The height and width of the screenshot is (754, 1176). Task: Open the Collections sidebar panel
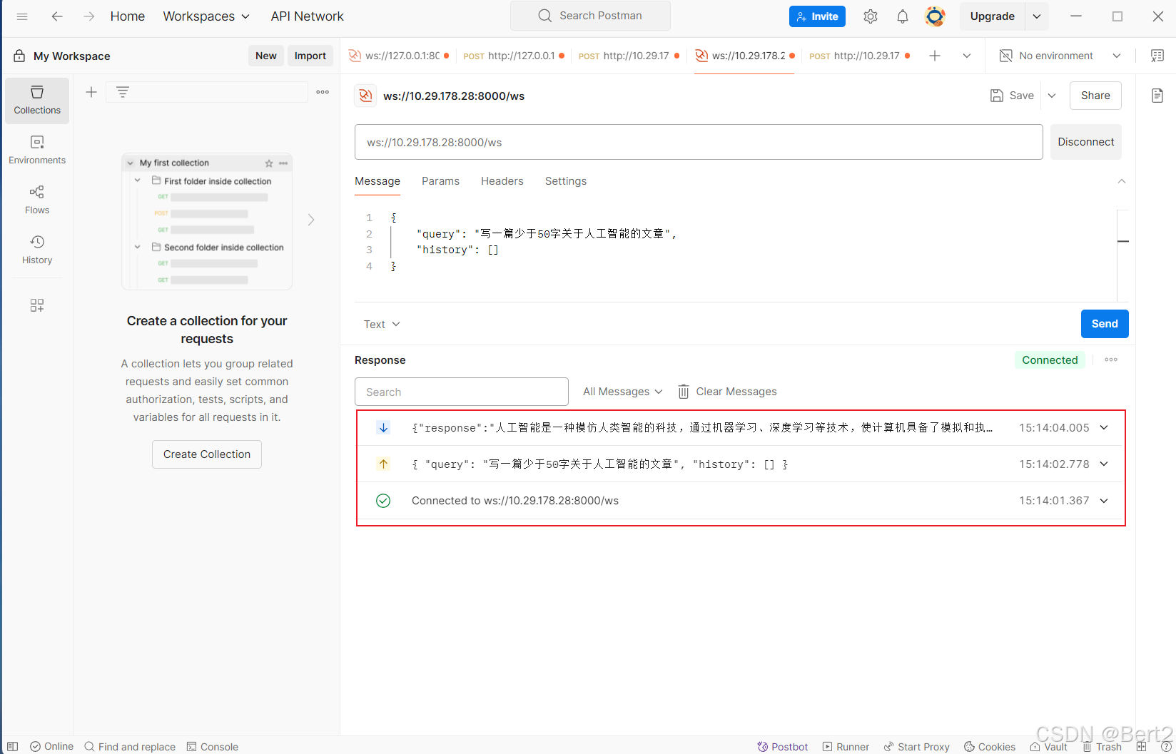(x=37, y=101)
